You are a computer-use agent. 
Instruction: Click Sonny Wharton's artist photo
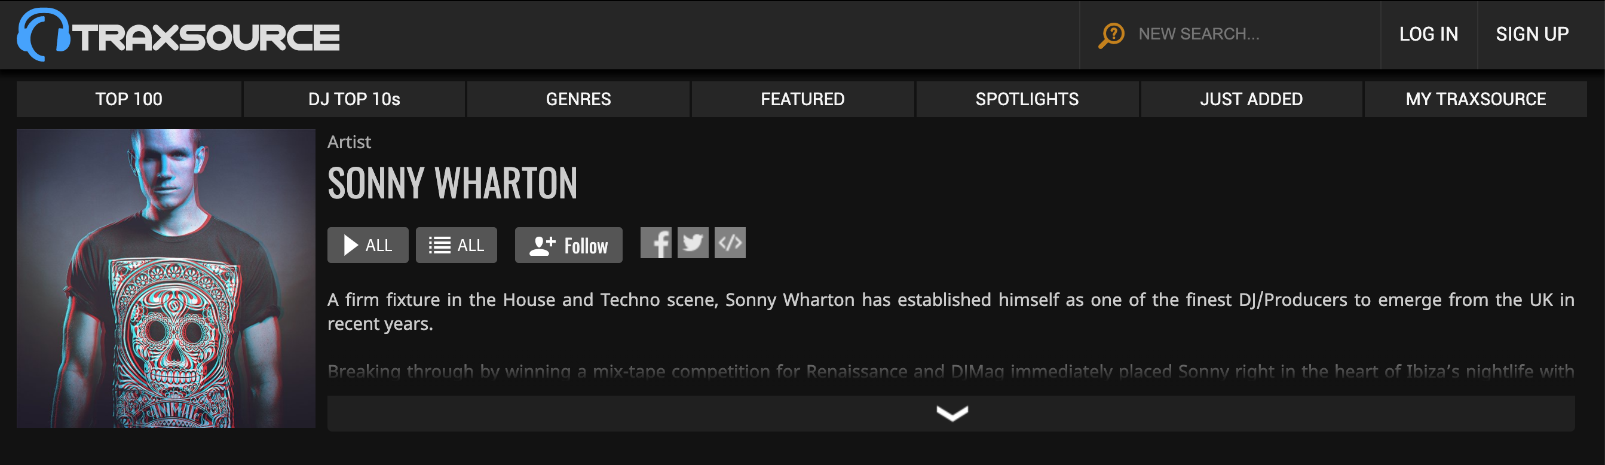click(x=166, y=279)
